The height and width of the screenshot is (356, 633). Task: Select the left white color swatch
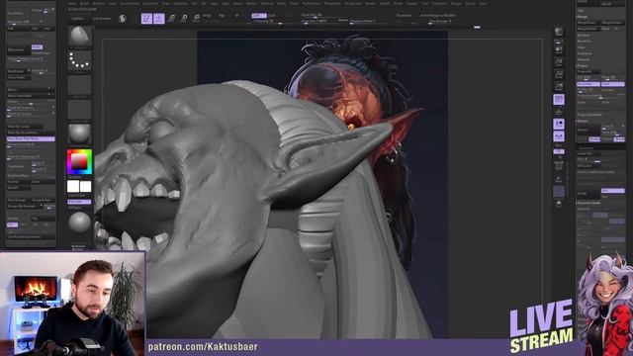pyautogui.click(x=73, y=186)
